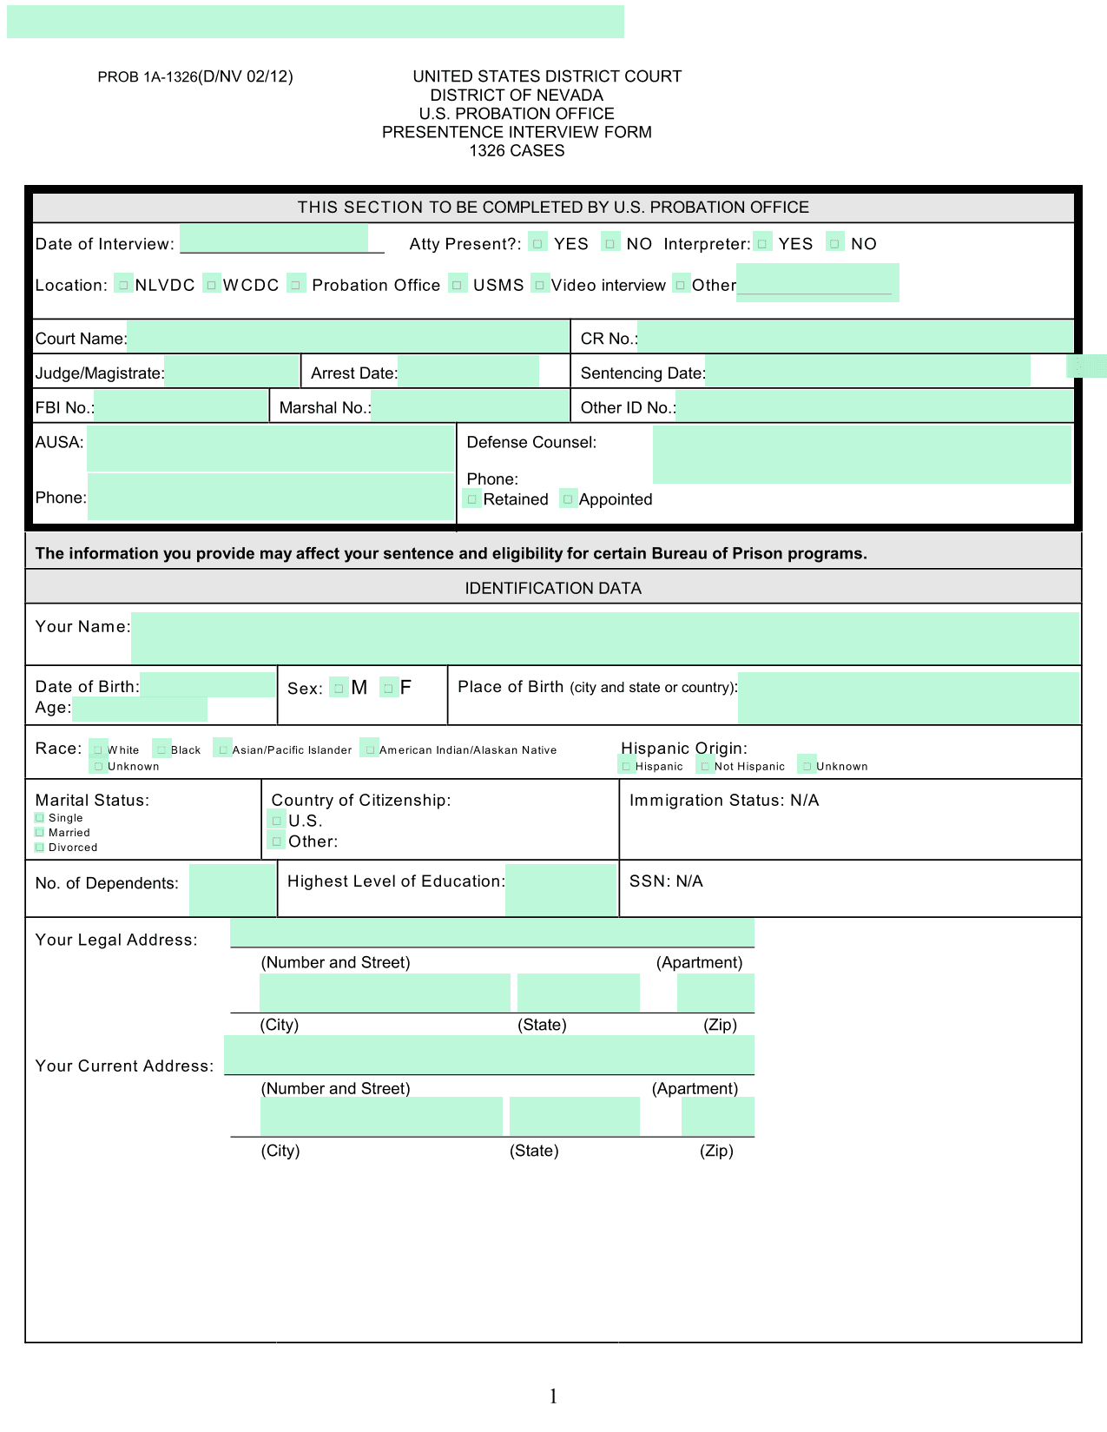Select Married marital status
1107x1432 pixels.
(40, 833)
